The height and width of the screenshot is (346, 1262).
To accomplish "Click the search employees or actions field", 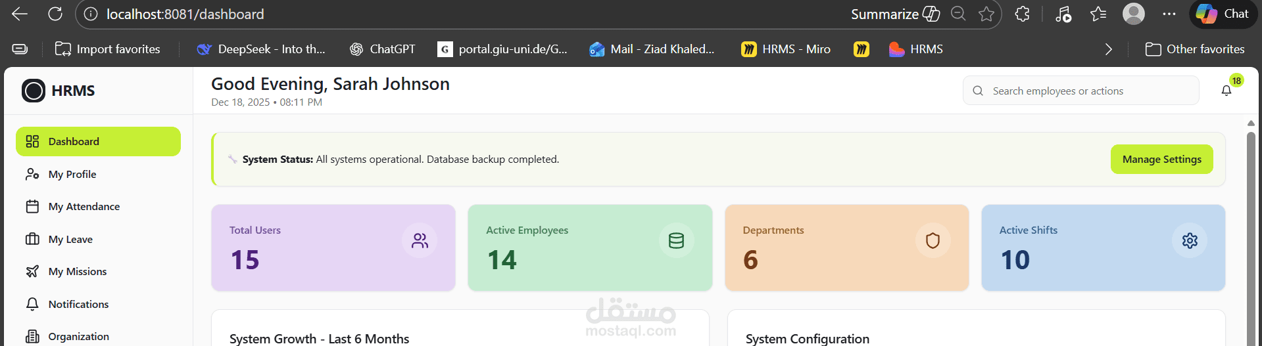I will 1080,91.
